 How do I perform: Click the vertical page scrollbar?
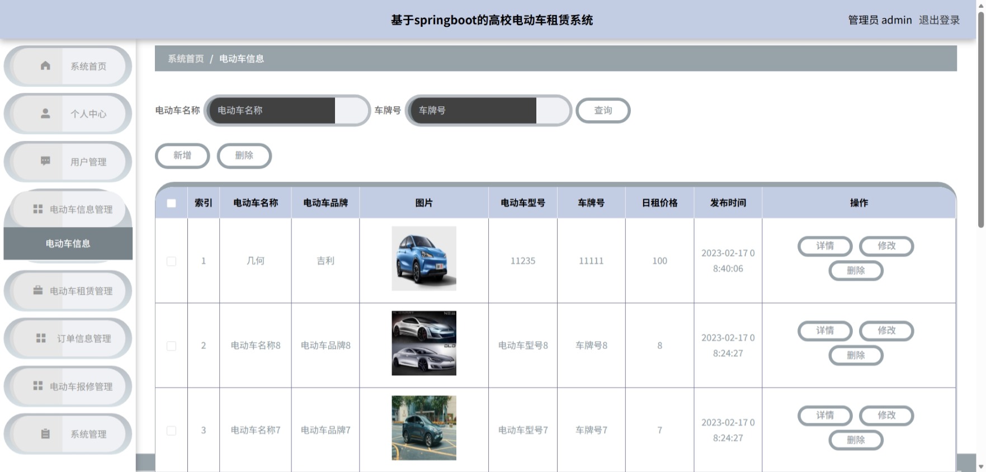coord(980,120)
